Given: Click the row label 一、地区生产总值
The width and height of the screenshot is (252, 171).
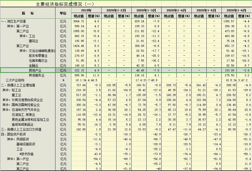Looking at the screenshot, I should tap(13, 21).
